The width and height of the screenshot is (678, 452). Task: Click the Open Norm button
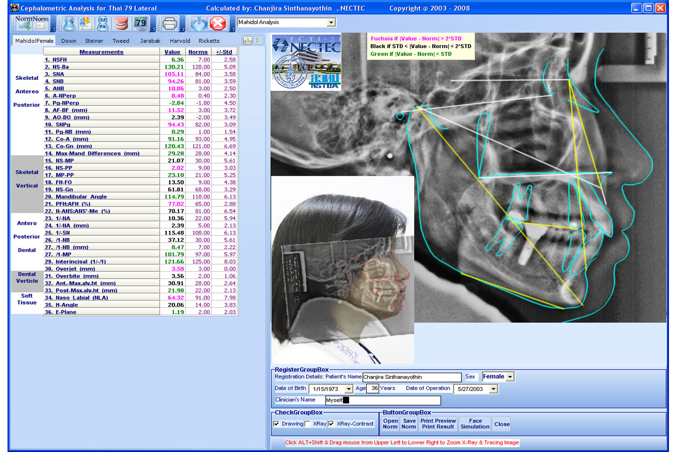coord(390,424)
